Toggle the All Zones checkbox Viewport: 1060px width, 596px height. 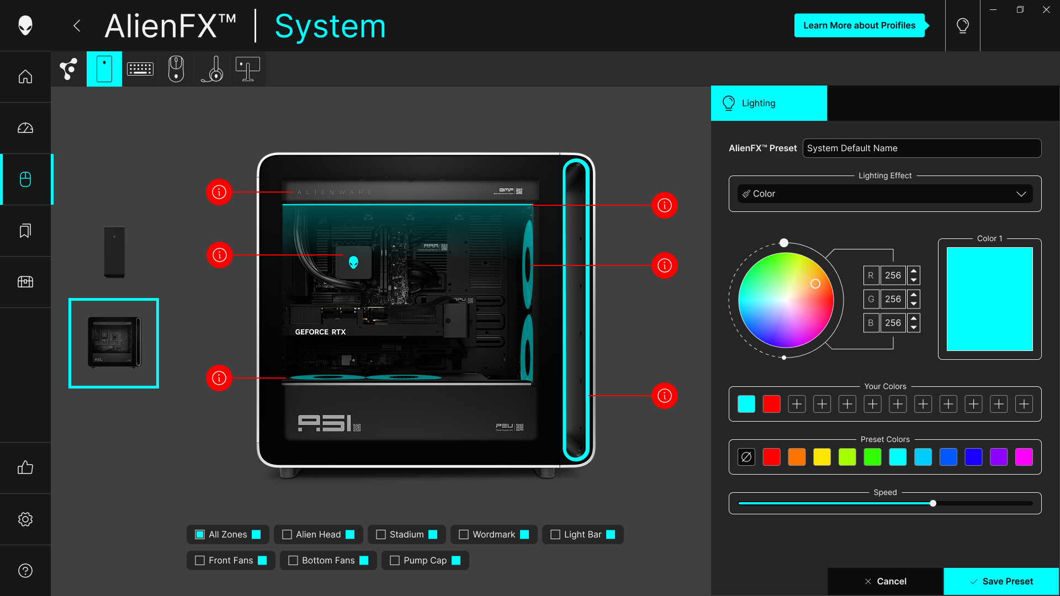click(x=200, y=534)
